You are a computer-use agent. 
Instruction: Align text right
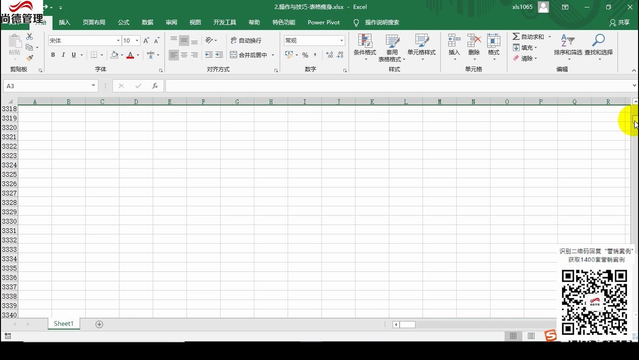pos(194,55)
